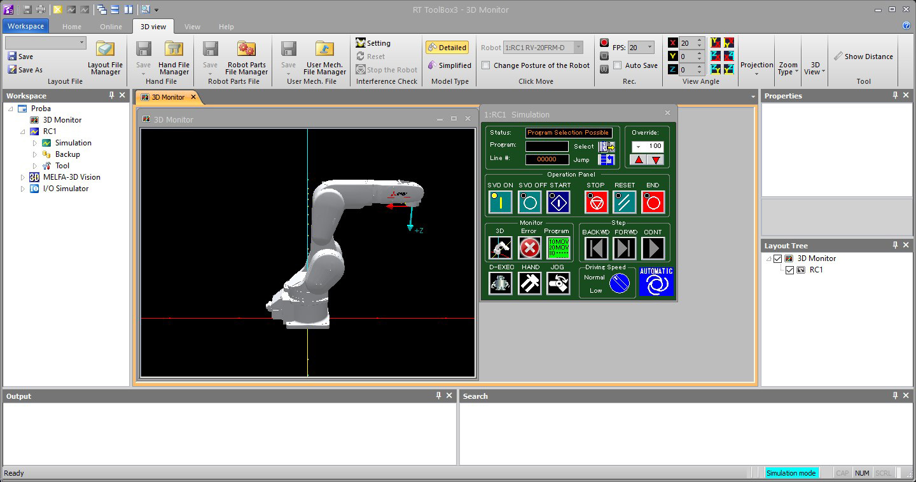Screen dimensions: 916x482
Task: Open the Home ribbon tab
Action: (x=72, y=27)
